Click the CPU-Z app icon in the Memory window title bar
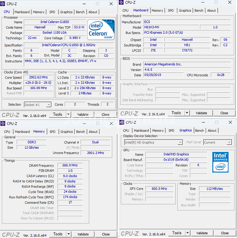The height and width of the screenshot is (238, 237). tap(3, 123)
